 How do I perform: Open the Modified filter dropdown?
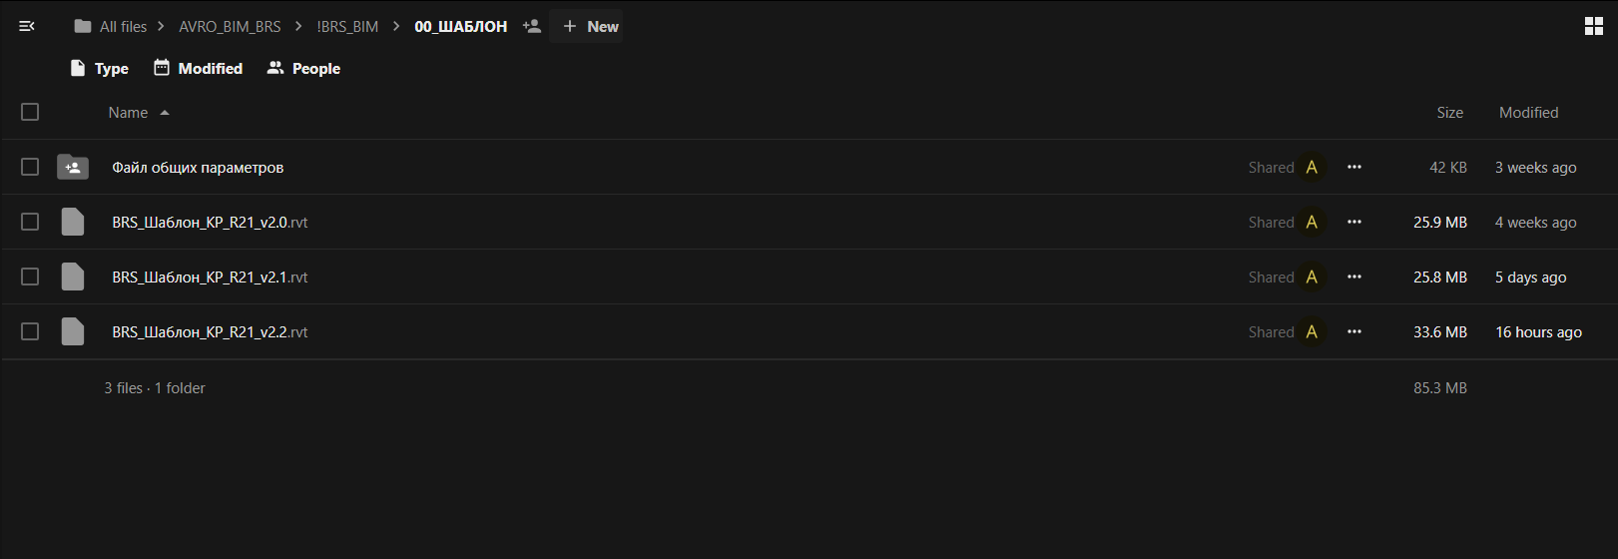(198, 68)
